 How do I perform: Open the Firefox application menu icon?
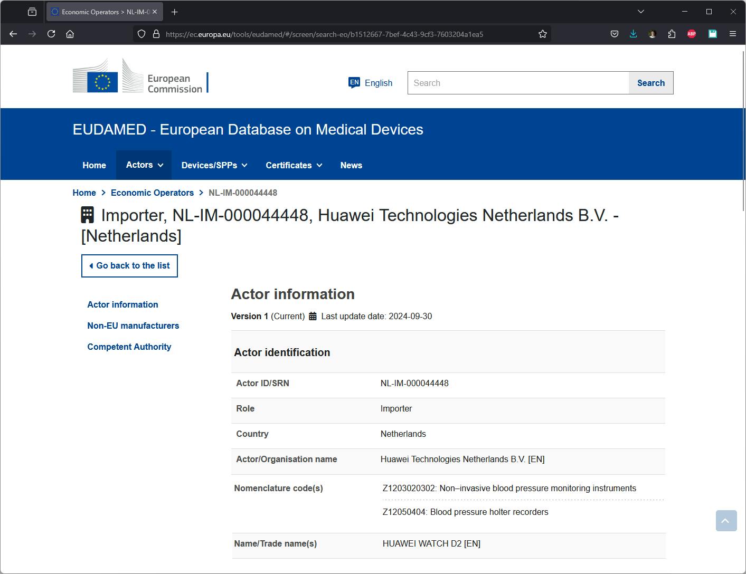click(732, 34)
